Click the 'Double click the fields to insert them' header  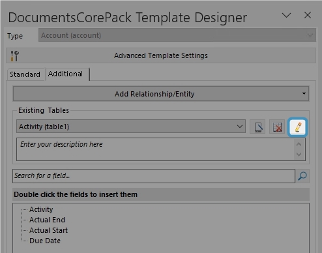click(x=161, y=194)
